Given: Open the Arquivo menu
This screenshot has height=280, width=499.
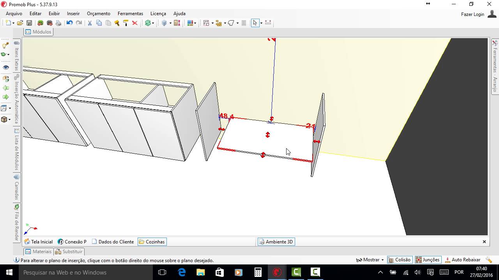Looking at the screenshot, I should tap(14, 14).
